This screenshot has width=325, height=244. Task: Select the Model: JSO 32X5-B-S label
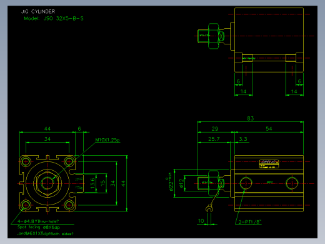tap(54, 19)
